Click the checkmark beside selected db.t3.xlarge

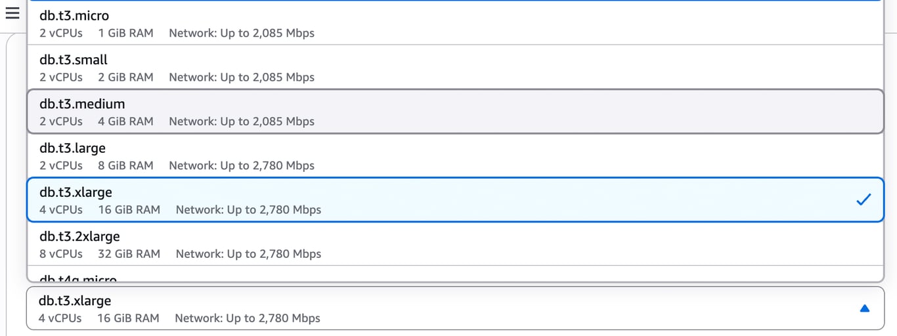(864, 199)
